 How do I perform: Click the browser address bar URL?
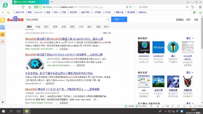click(x=74, y=7)
